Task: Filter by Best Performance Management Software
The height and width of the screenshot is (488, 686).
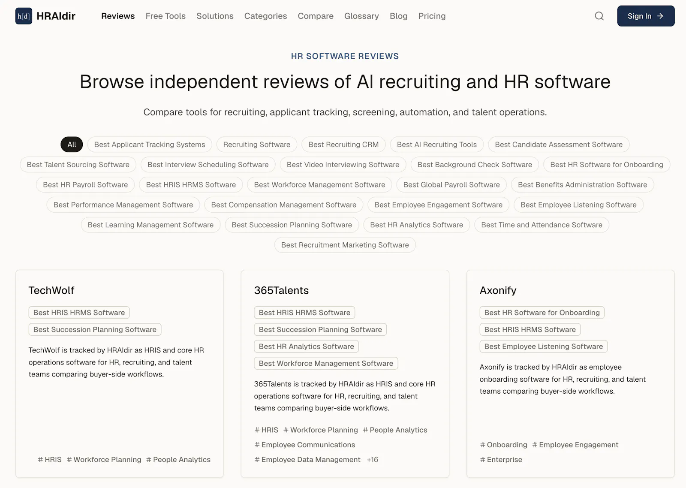Action: (123, 205)
